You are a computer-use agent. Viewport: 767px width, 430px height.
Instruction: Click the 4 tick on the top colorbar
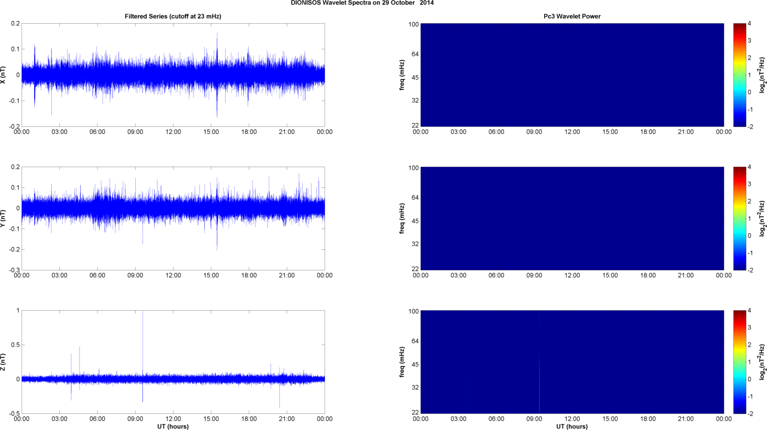tap(750, 24)
